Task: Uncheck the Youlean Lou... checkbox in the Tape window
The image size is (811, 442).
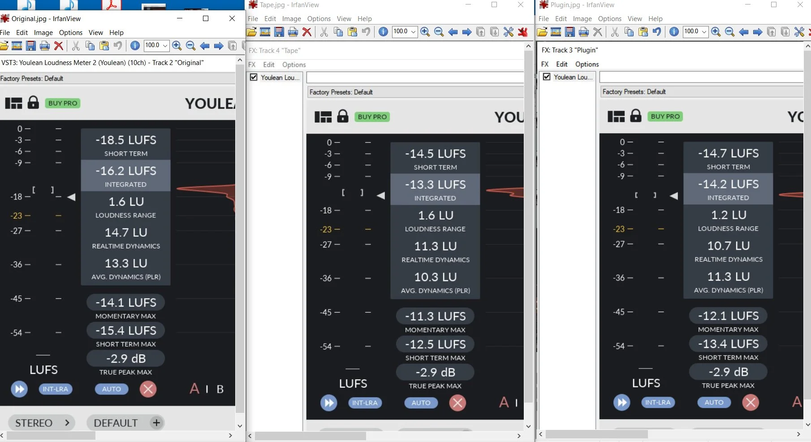Action: [254, 77]
